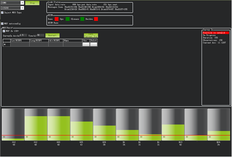
Task: Click the red Position is invalid banner
Action: 216,33
